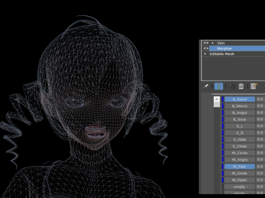The width and height of the screenshot is (265, 198).
Task: Select the E_Close morph channel
Action: tap(240, 146)
